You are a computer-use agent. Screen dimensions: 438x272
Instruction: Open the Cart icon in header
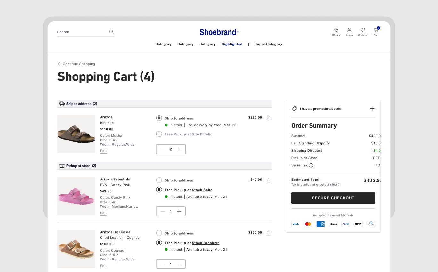(376, 30)
